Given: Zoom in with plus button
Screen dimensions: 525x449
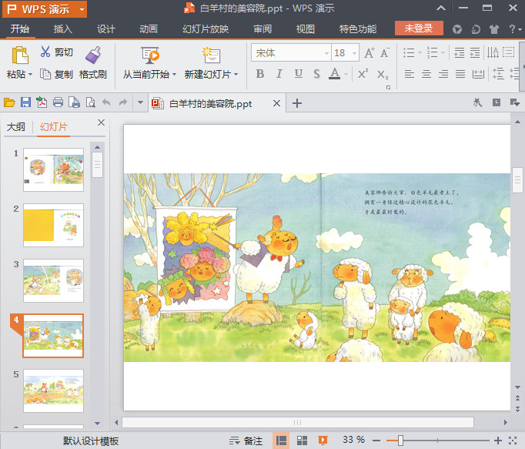Looking at the screenshot, I should [497, 441].
